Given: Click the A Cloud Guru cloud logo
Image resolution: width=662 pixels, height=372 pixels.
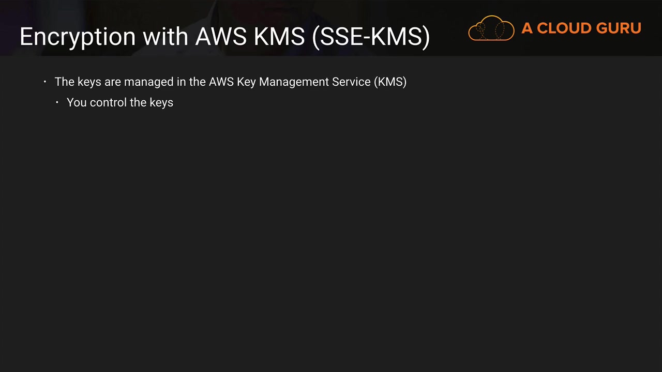Looking at the screenshot, I should click(x=491, y=28).
